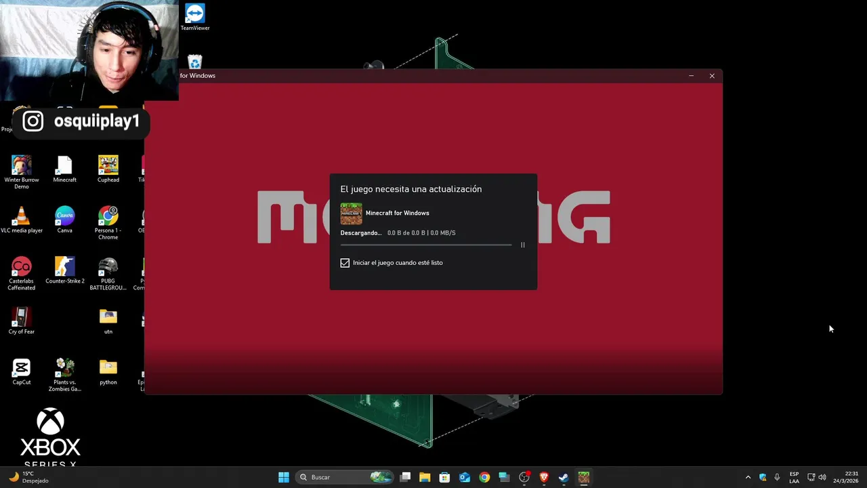Open the Recycle Bin on the desktop
Screen dimensions: 867x488
(x=195, y=62)
